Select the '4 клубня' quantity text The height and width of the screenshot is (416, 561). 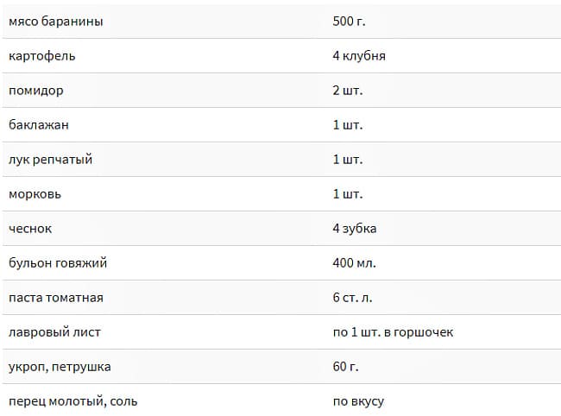pos(359,56)
